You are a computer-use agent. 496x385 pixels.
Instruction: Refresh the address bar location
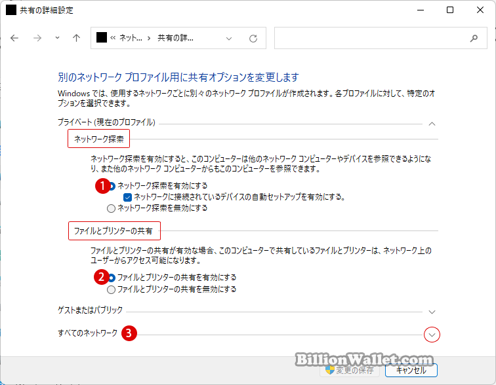point(253,39)
